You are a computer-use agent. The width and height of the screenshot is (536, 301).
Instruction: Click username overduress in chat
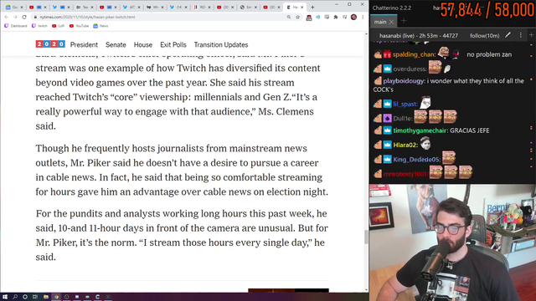point(410,69)
